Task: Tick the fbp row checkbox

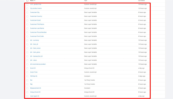Action: pyautogui.click(x=27, y=84)
